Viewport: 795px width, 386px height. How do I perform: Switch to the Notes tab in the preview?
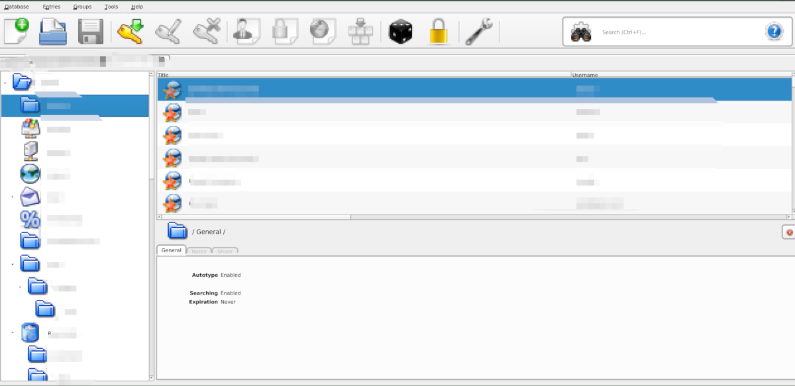tap(199, 250)
